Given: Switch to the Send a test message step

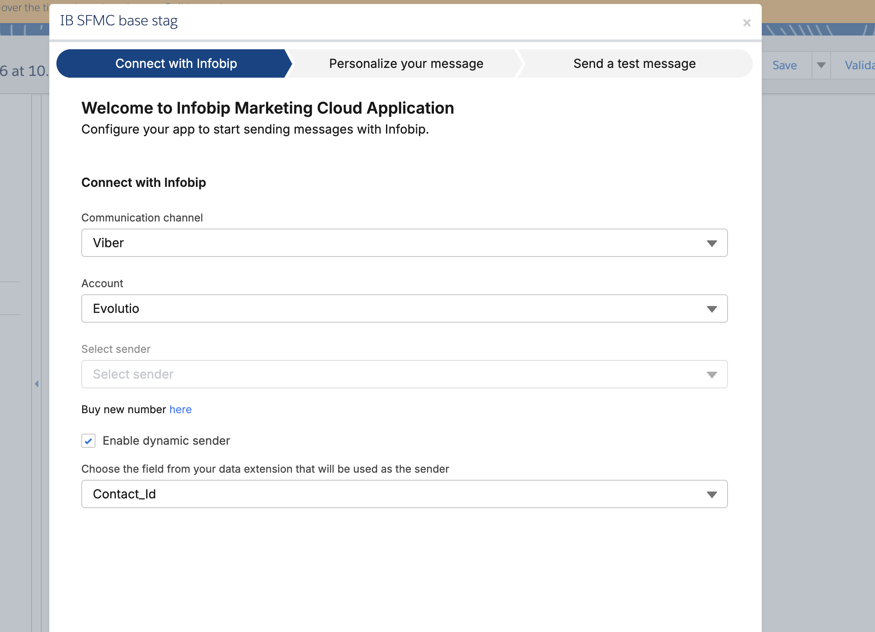Looking at the screenshot, I should click(634, 63).
